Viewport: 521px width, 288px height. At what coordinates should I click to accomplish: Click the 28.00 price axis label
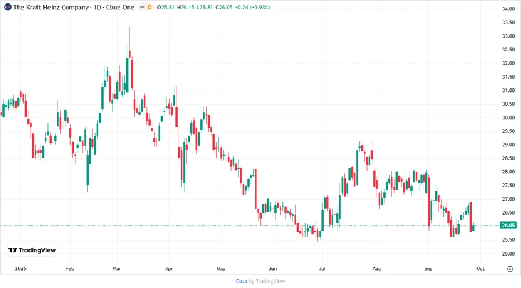point(508,172)
